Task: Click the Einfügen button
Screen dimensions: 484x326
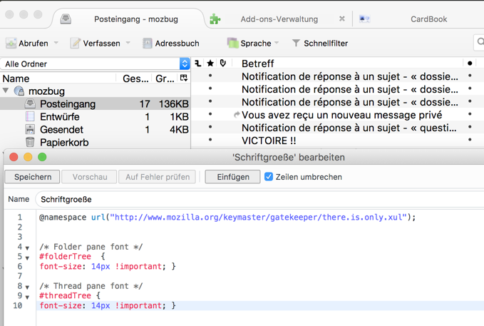Action: click(x=233, y=177)
